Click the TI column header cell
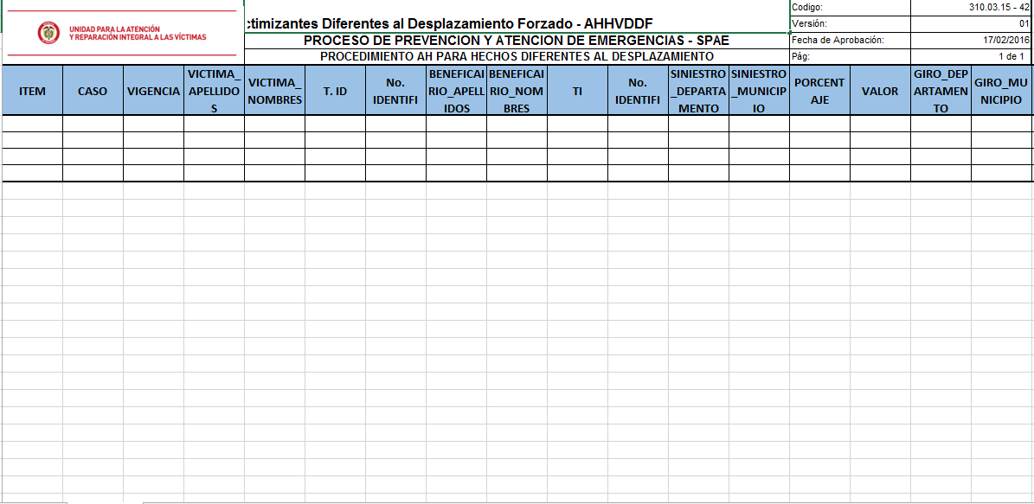The image size is (1034, 504). 577,91
